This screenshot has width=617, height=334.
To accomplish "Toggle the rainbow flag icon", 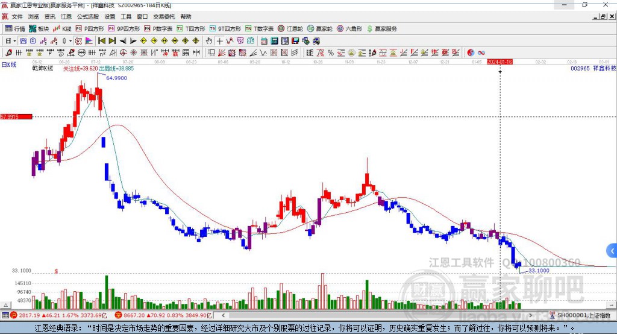I will [x=89, y=40].
